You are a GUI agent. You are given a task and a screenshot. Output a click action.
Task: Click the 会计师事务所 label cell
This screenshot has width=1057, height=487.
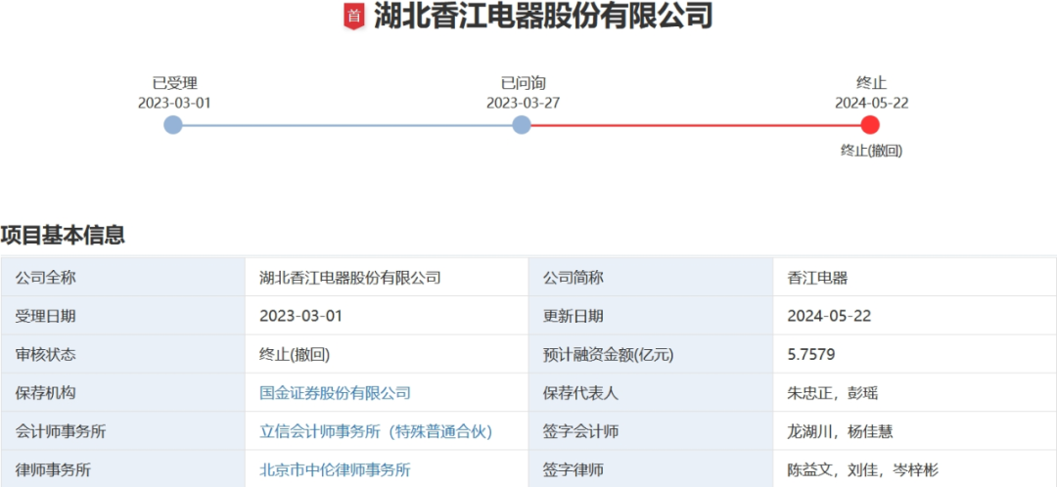pyautogui.click(x=123, y=432)
